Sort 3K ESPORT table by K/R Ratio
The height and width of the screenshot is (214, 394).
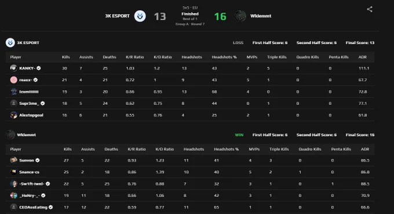coord(134,57)
